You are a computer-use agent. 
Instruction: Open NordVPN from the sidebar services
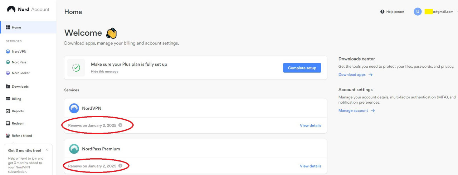(19, 52)
